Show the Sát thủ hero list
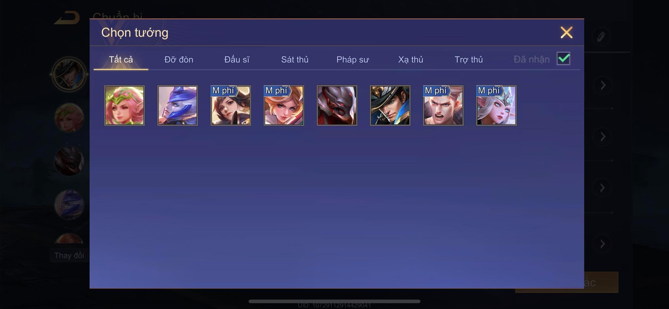 click(295, 59)
